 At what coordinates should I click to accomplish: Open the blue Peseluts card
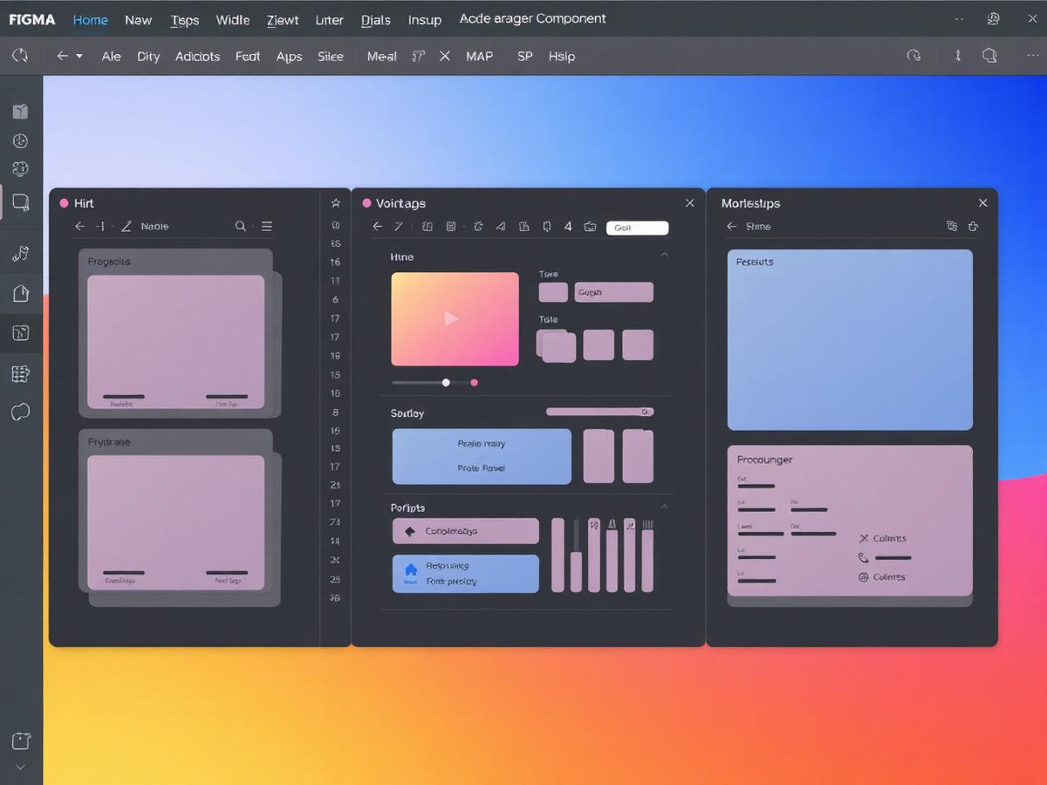[x=850, y=339]
